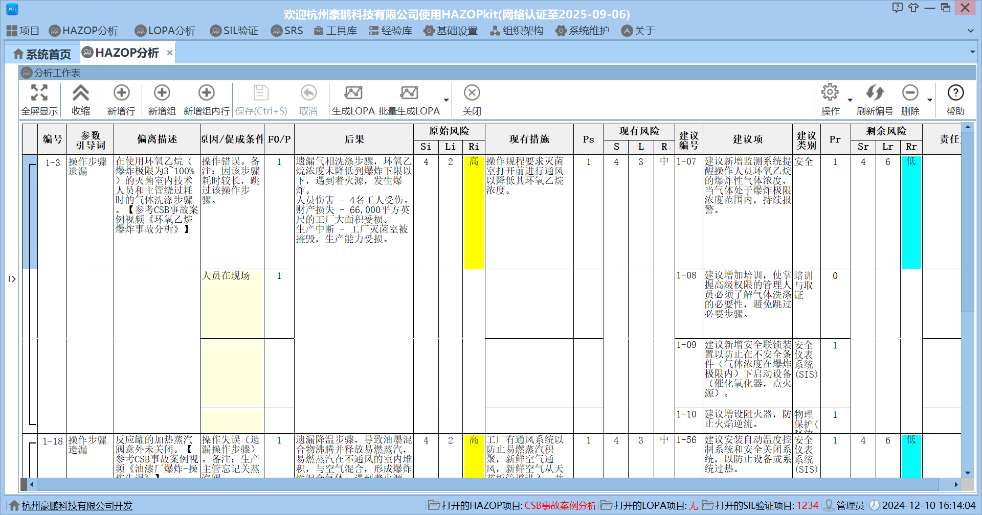
Task: Click the 偏离描述 column header
Action: click(157, 139)
